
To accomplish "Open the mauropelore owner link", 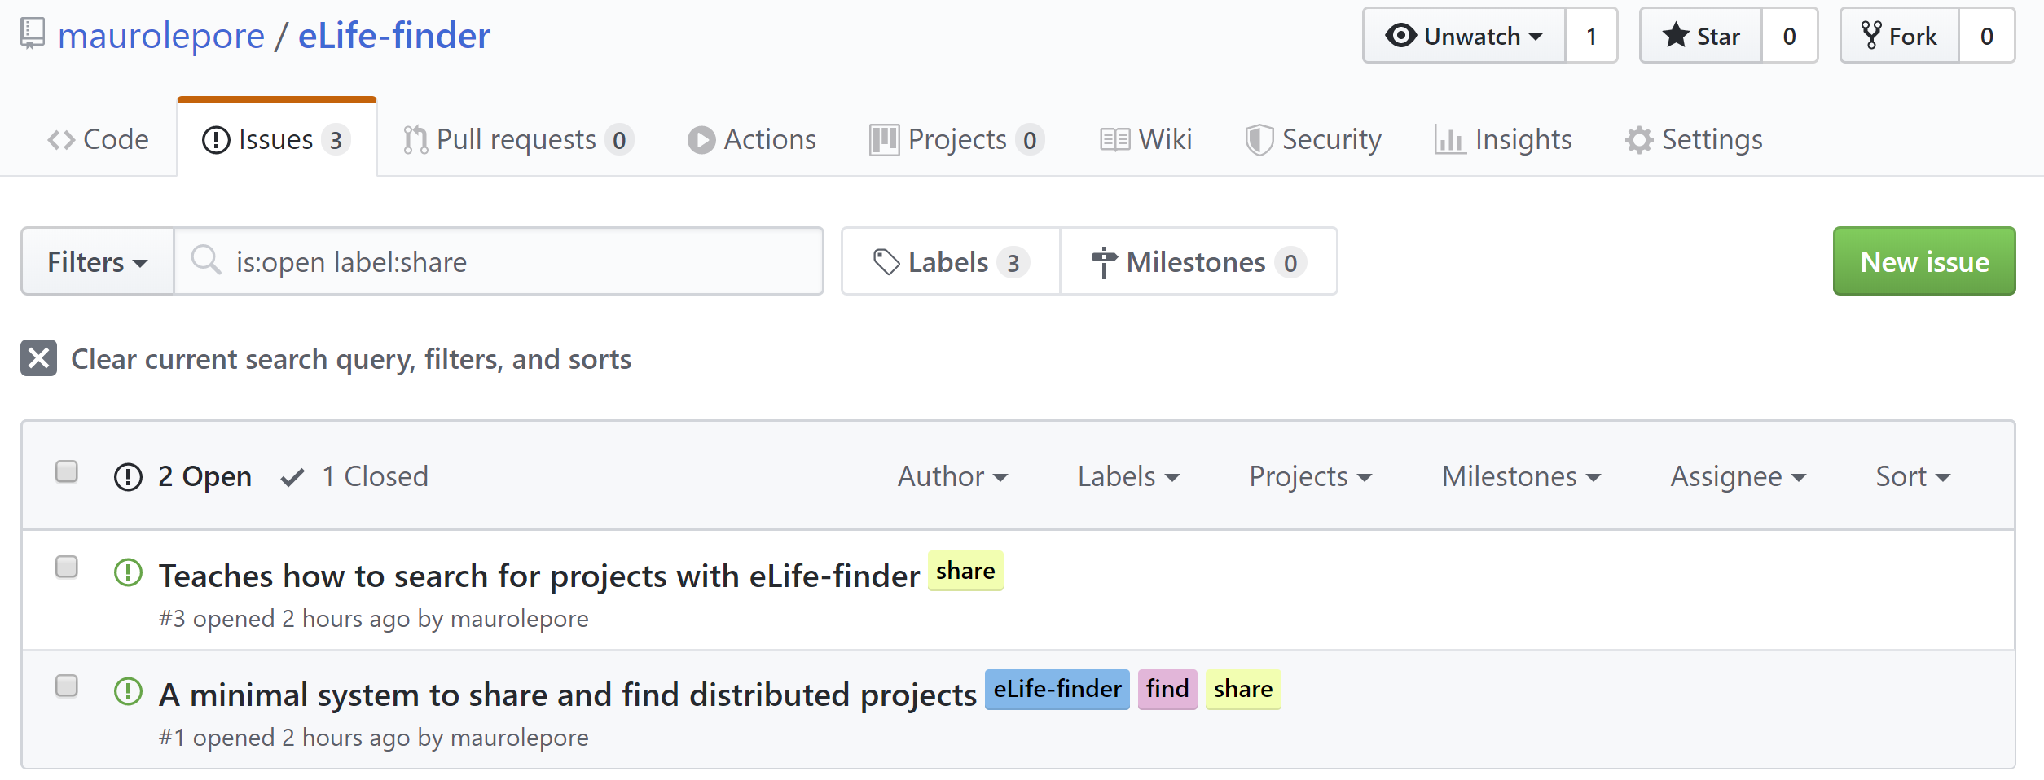I will pyautogui.click(x=161, y=36).
